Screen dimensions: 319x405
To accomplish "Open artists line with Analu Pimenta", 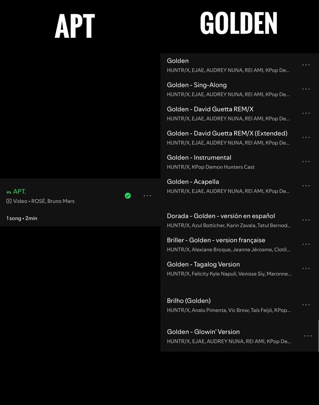I will tap(229, 310).
